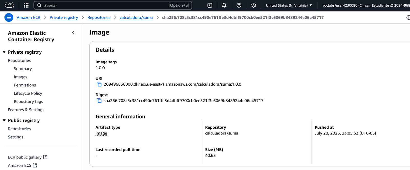Open Settings under Public registry
The height and width of the screenshot is (170, 410).
pyautogui.click(x=16, y=137)
